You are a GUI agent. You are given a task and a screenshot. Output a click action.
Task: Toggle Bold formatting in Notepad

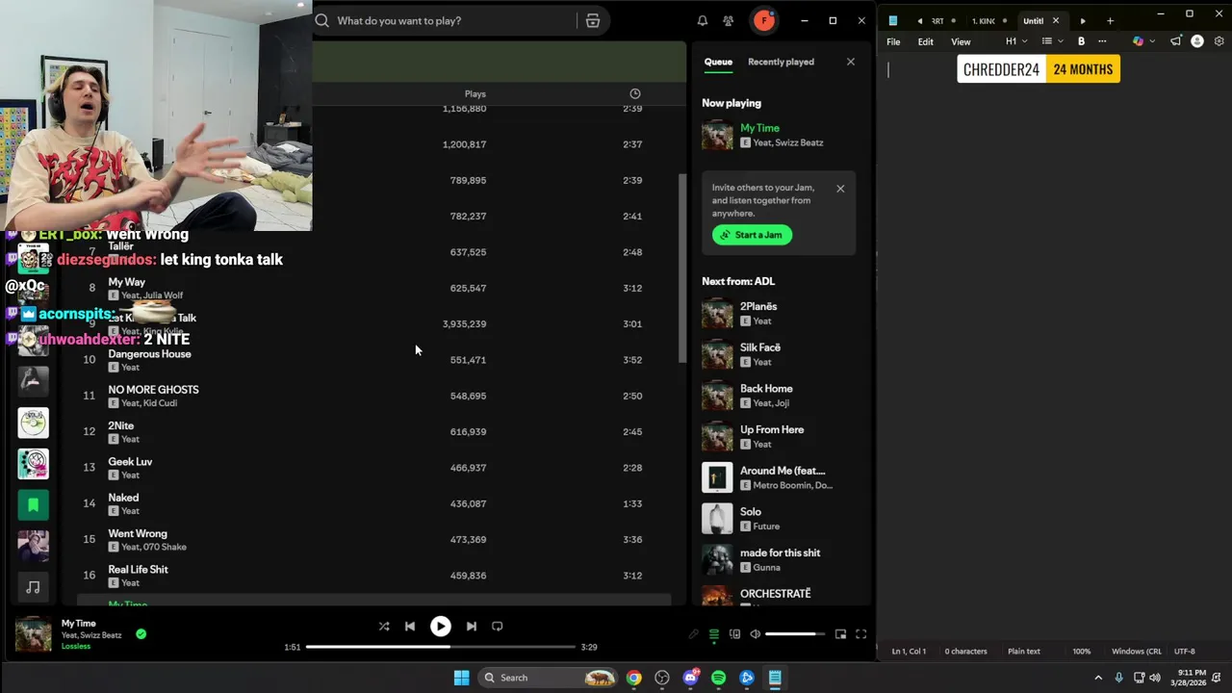pos(1082,41)
